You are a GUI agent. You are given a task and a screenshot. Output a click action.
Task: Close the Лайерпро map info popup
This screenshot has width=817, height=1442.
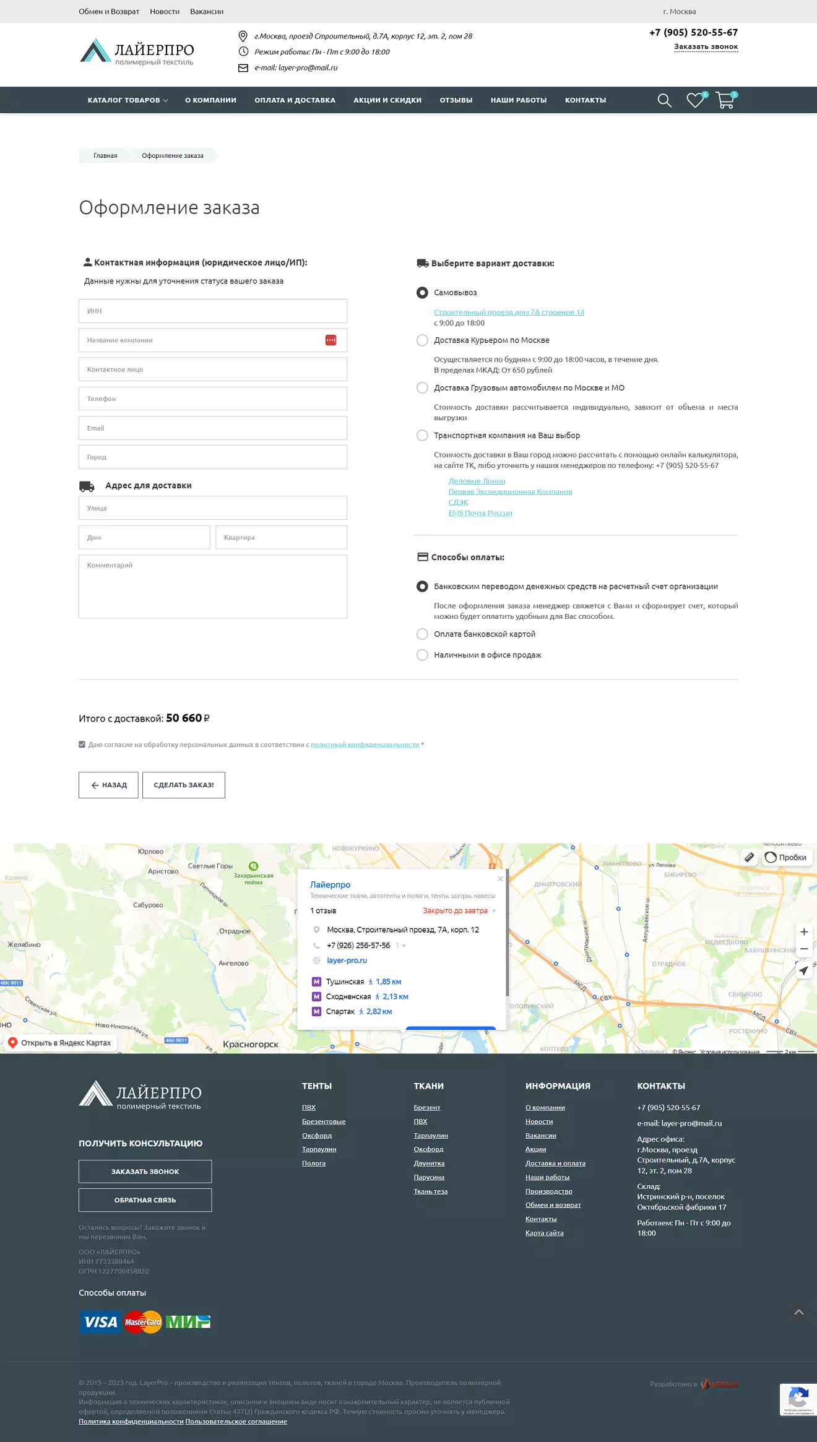[x=500, y=879]
